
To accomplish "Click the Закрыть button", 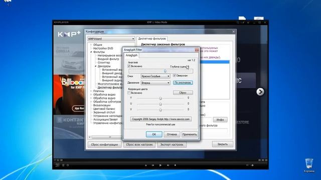I will coord(222,144).
